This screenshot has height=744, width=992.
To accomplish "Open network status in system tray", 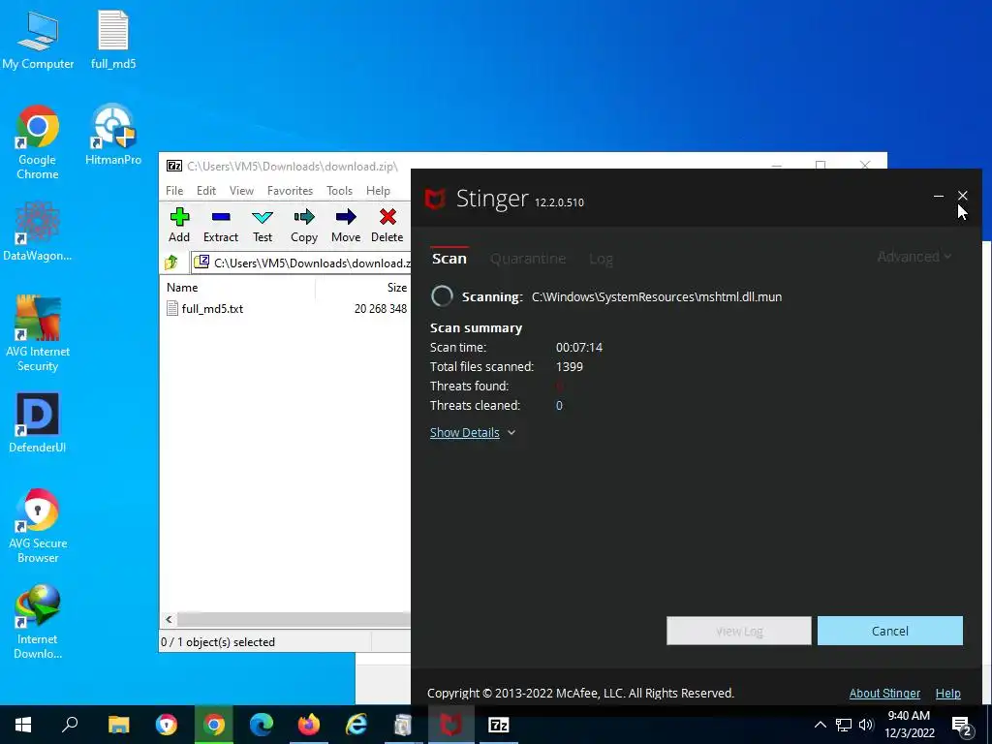I will [844, 725].
